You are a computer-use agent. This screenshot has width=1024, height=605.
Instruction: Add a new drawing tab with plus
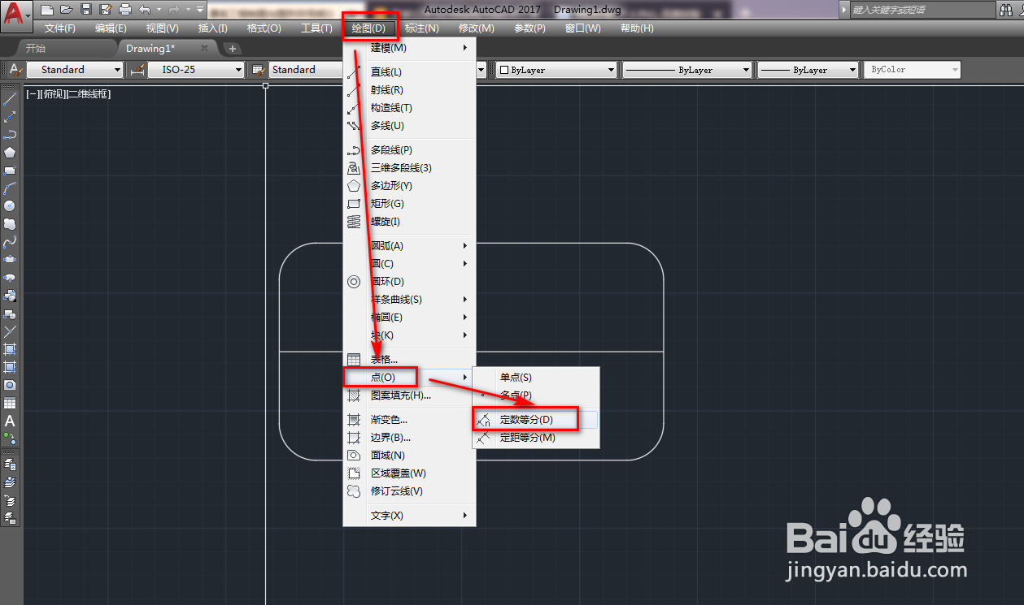[232, 49]
